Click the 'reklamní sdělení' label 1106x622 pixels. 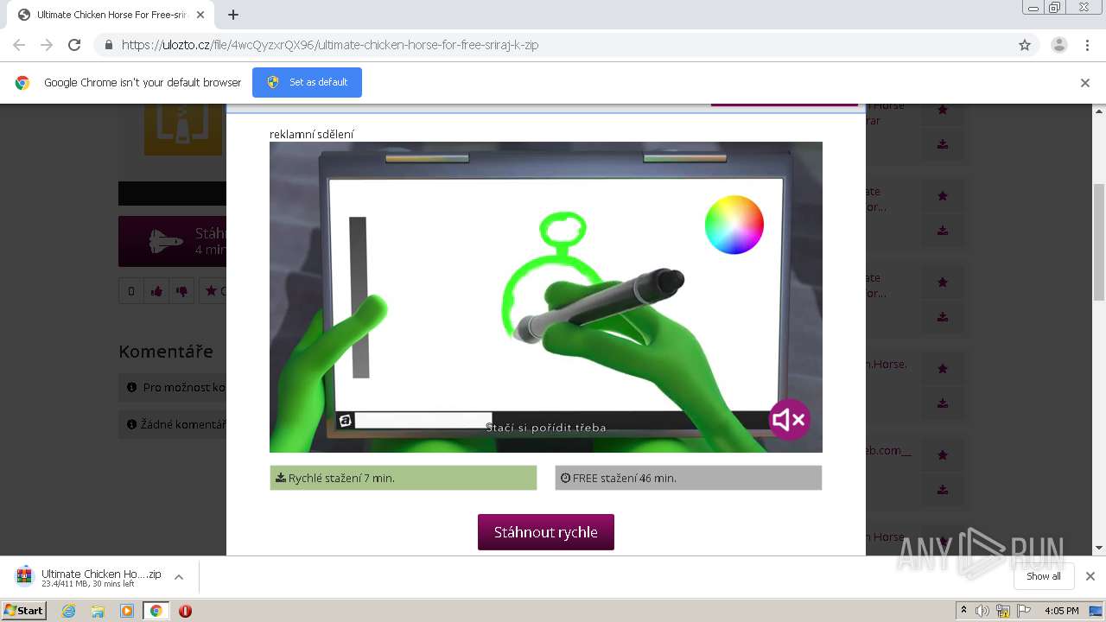(x=311, y=134)
